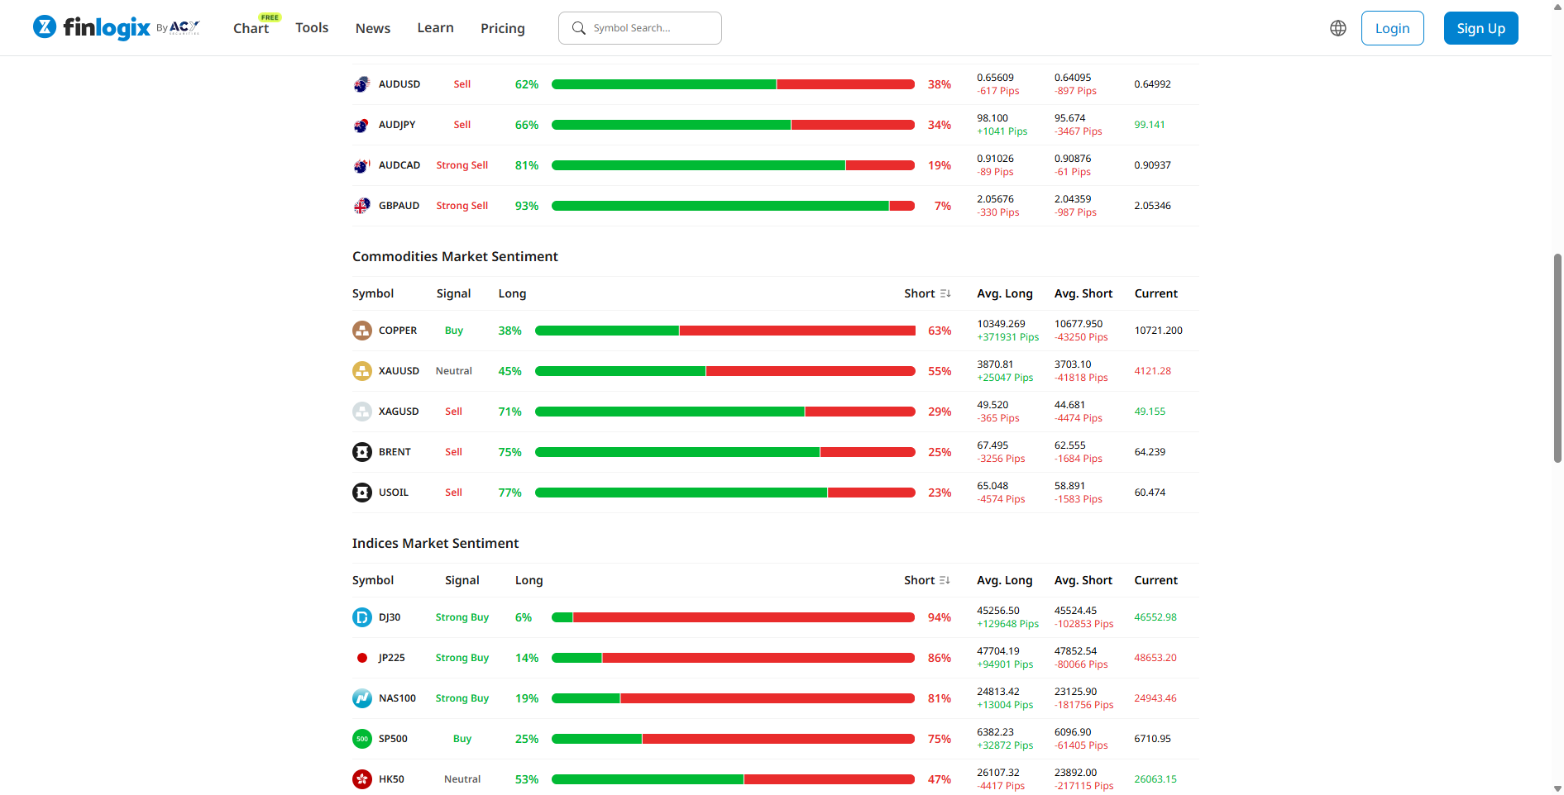Viewport: 1564px width, 795px height.
Task: Open the DJ30 index icon
Action: pyautogui.click(x=361, y=617)
